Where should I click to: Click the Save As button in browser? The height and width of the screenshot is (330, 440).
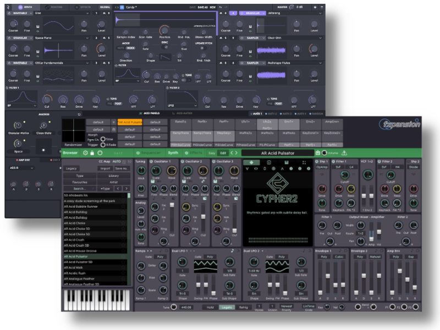coord(122,169)
